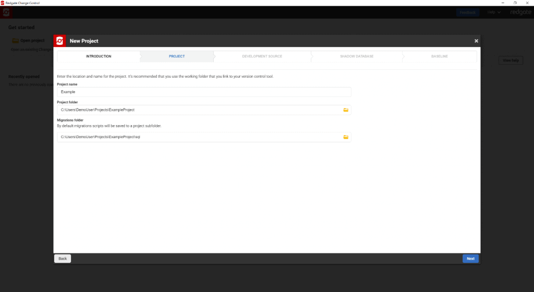The height and width of the screenshot is (292, 534).
Task: Click the Open project folder icon
Action: [15, 41]
